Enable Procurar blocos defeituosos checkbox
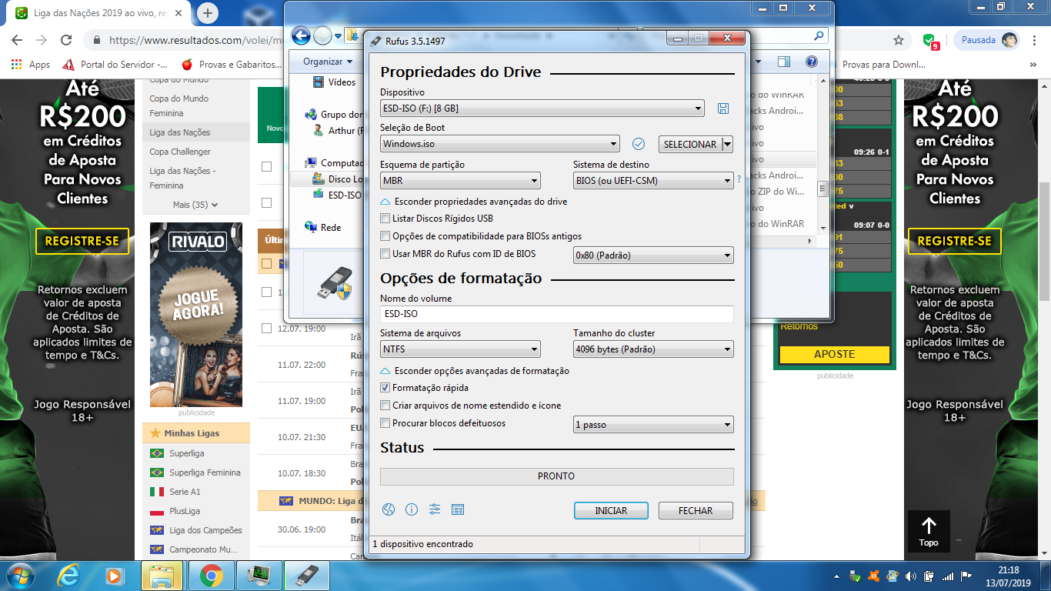This screenshot has height=591, width=1051. tap(385, 423)
